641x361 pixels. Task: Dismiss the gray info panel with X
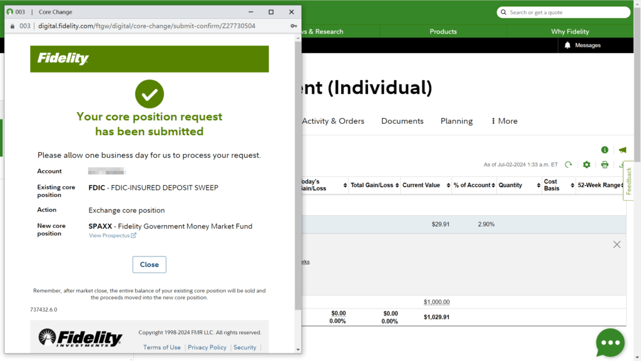pos(617,245)
